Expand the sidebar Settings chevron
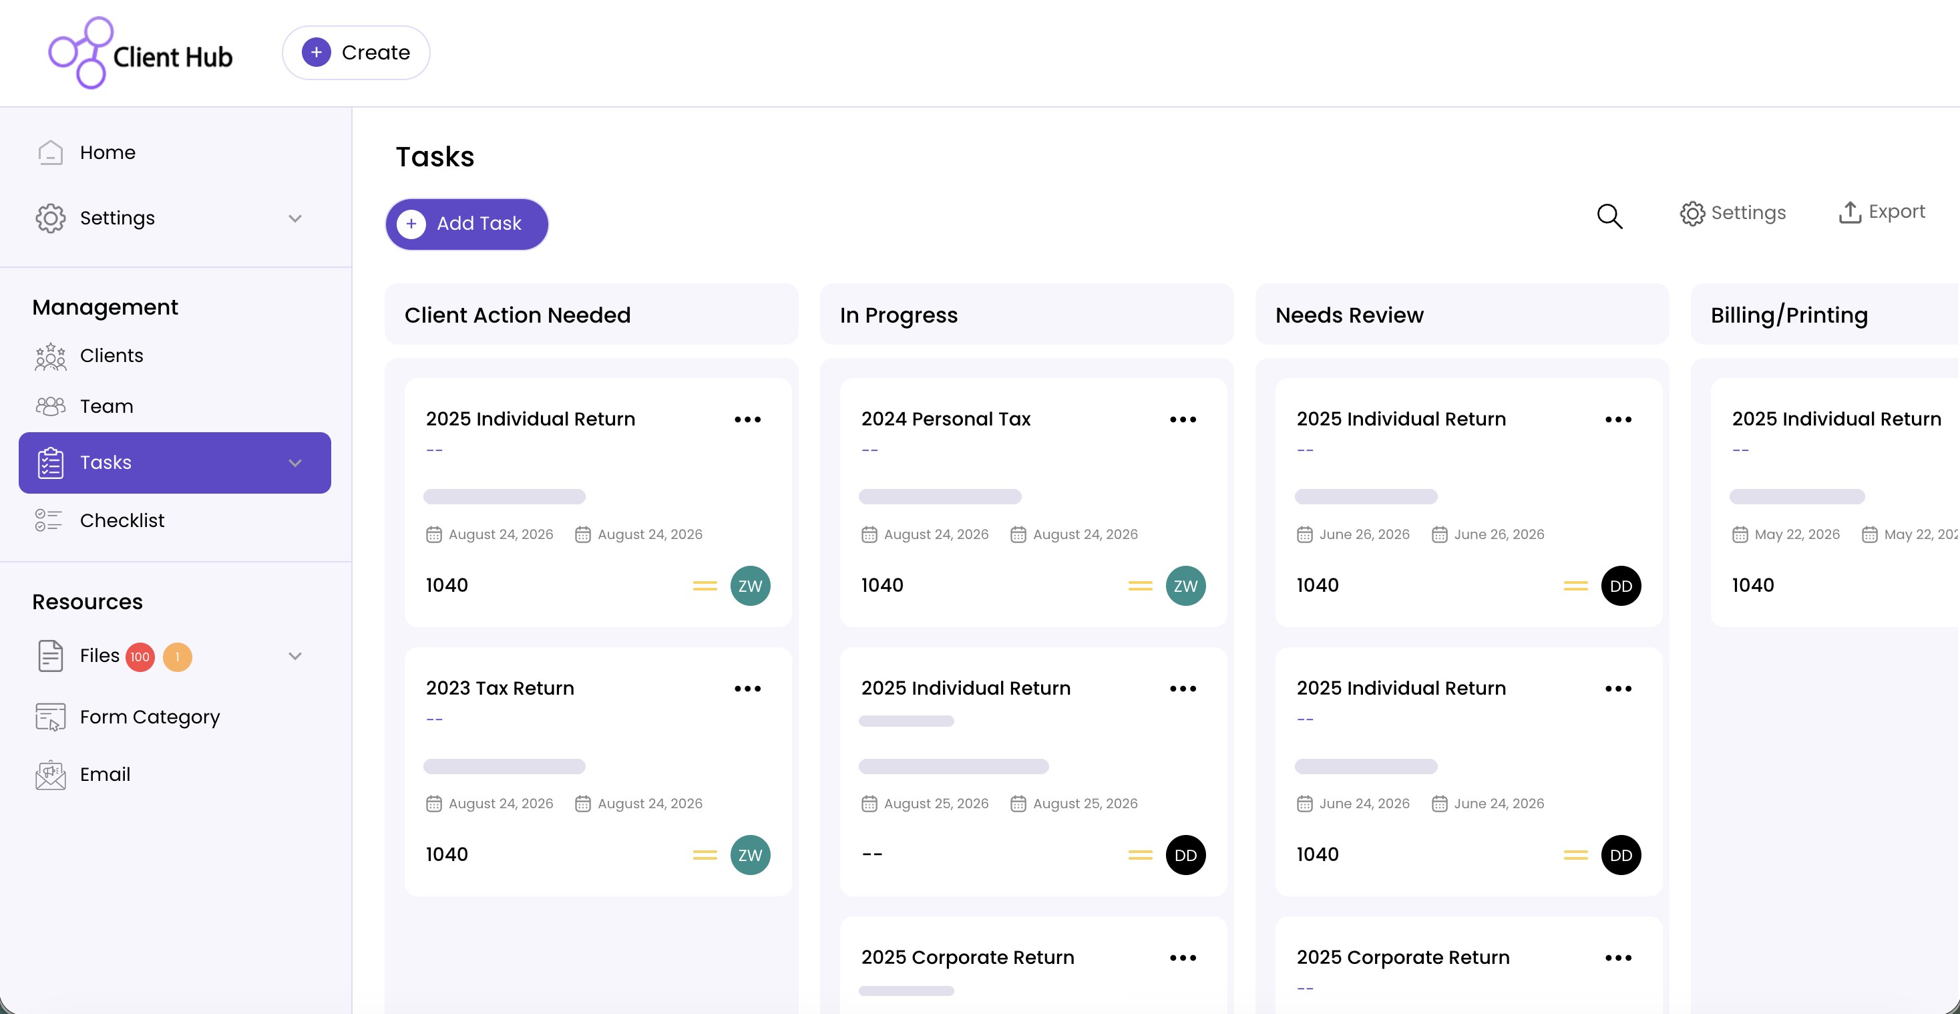The height and width of the screenshot is (1014, 1960). [295, 218]
